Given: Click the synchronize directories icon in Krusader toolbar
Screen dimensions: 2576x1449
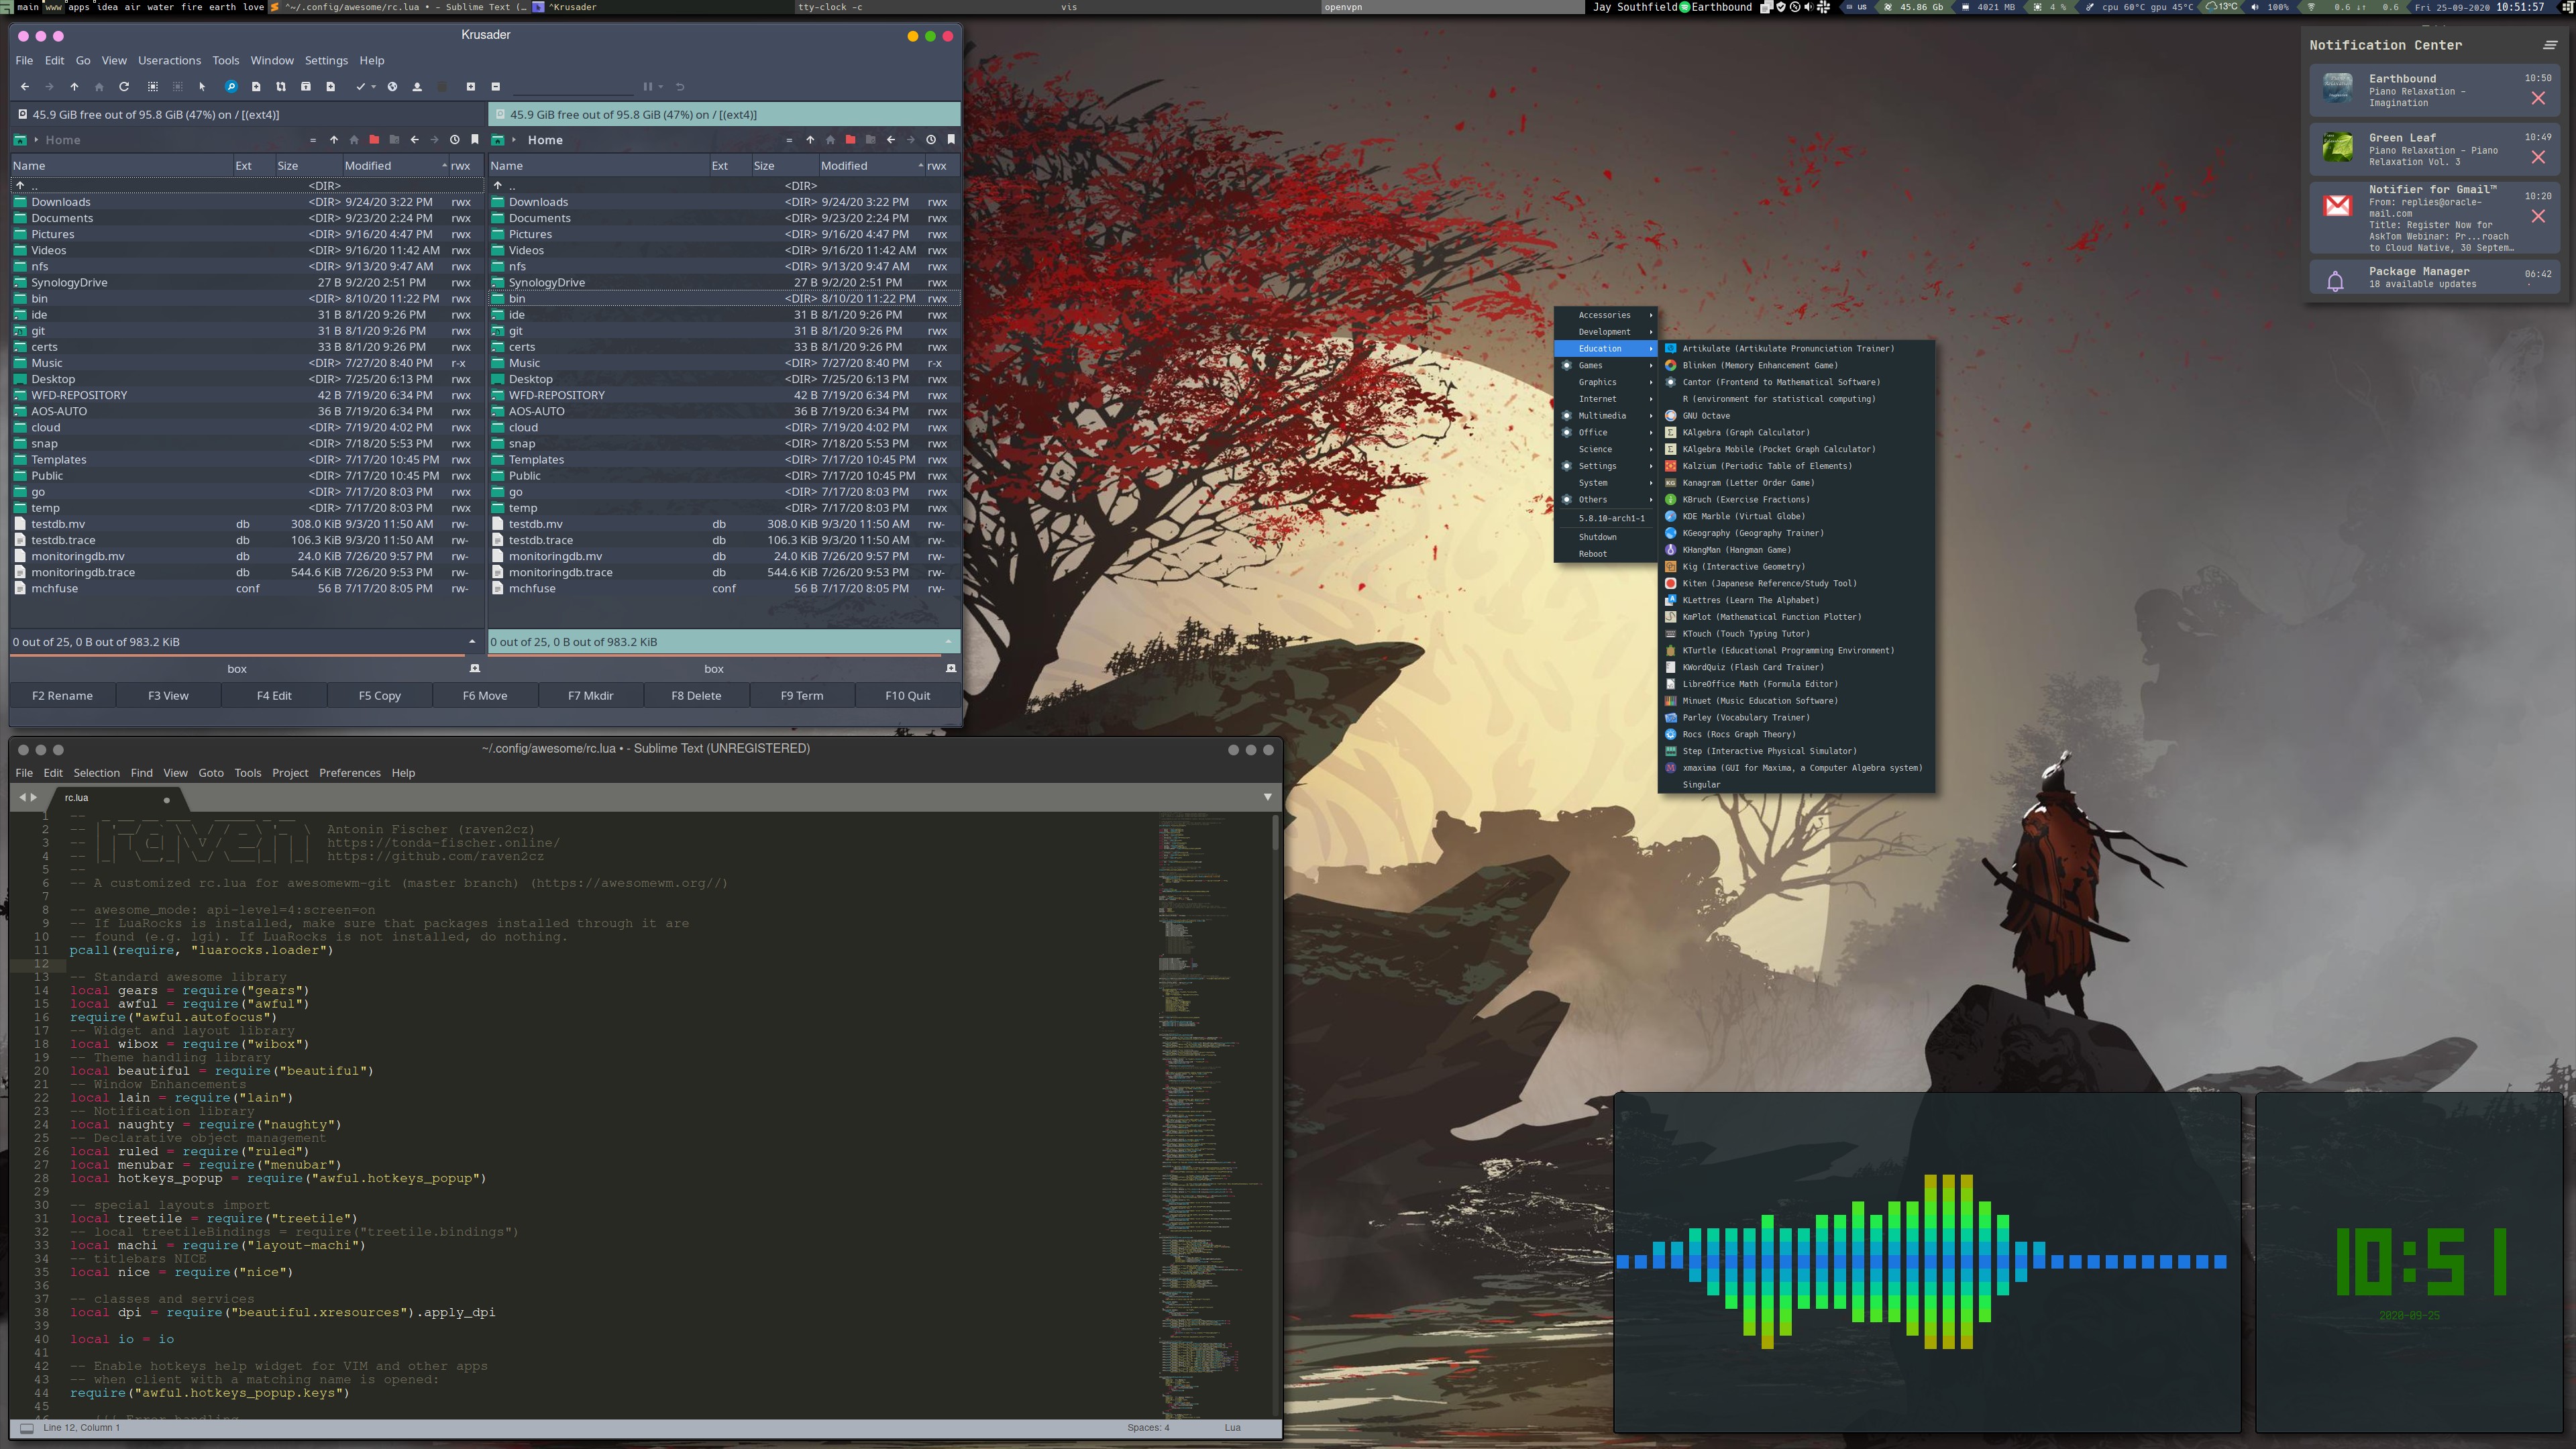Looking at the screenshot, I should pyautogui.click(x=281, y=87).
